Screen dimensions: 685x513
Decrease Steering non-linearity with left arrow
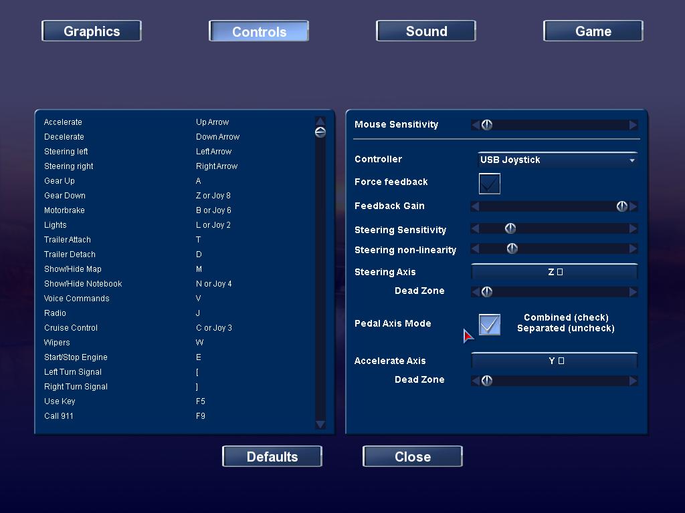476,248
